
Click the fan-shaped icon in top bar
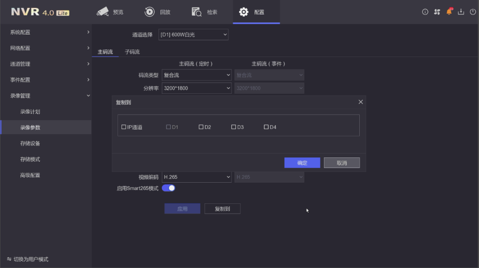point(437,12)
